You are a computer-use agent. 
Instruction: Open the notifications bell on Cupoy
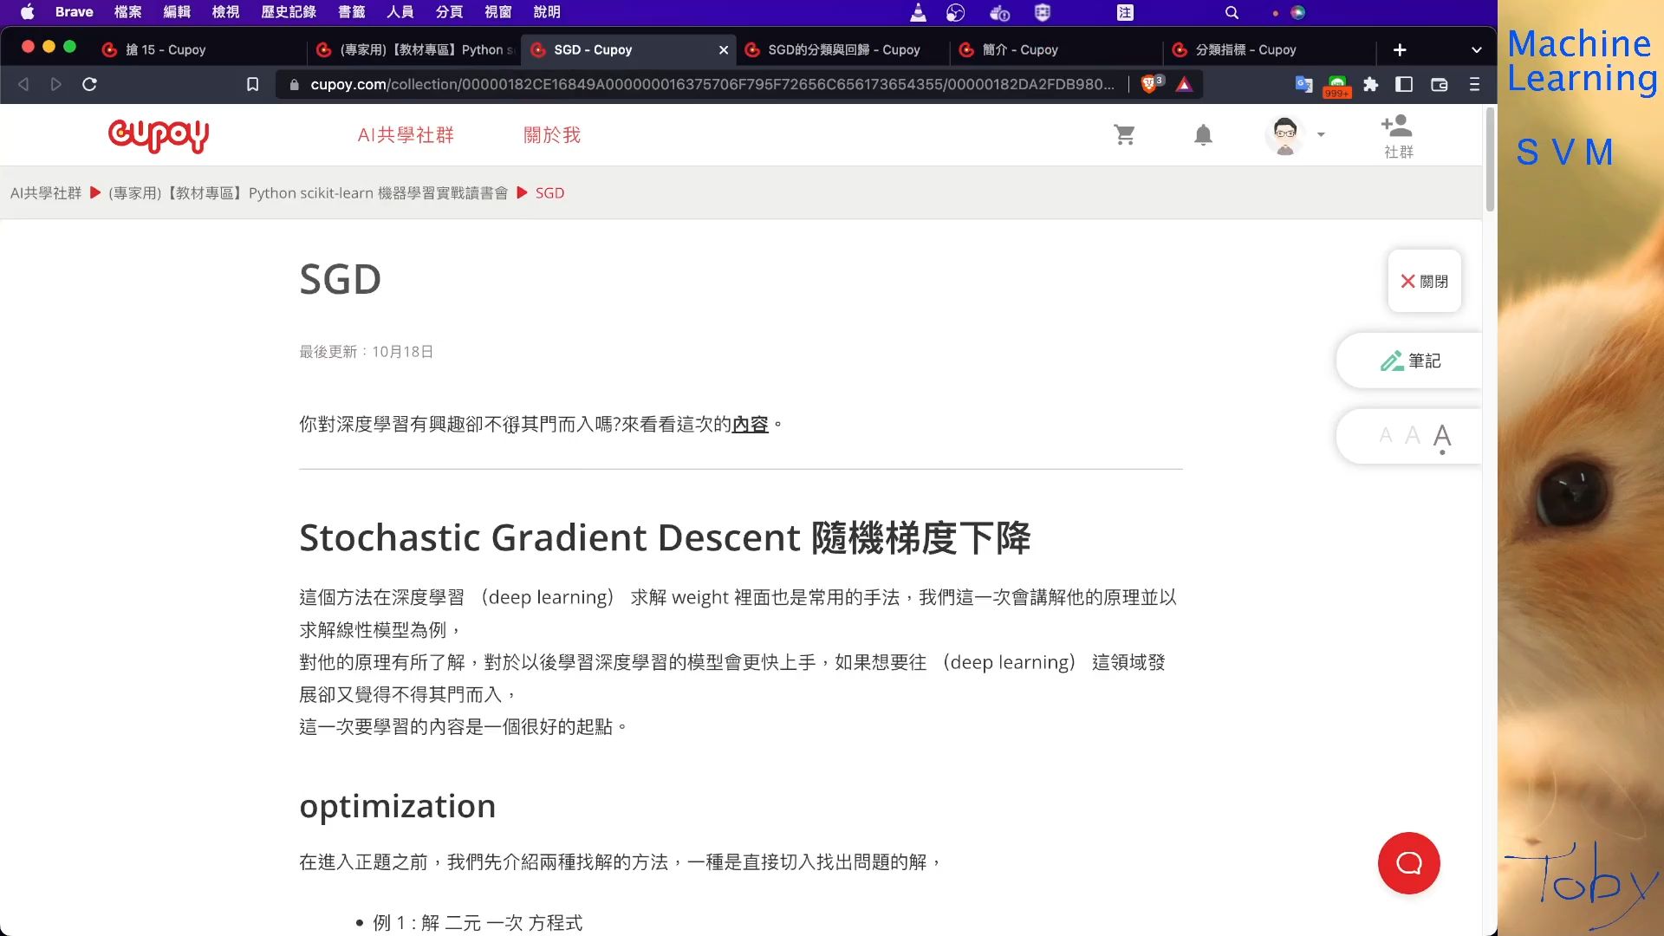click(1202, 135)
